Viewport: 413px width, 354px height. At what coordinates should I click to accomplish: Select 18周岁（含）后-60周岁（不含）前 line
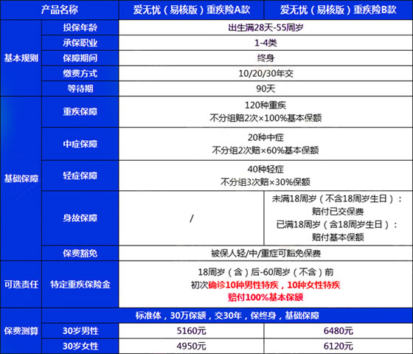click(x=265, y=272)
